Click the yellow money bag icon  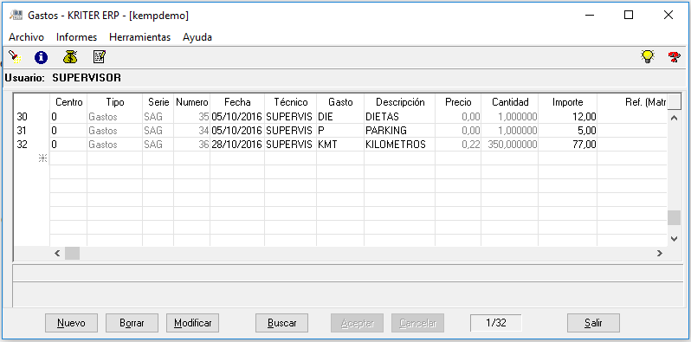pyautogui.click(x=70, y=57)
